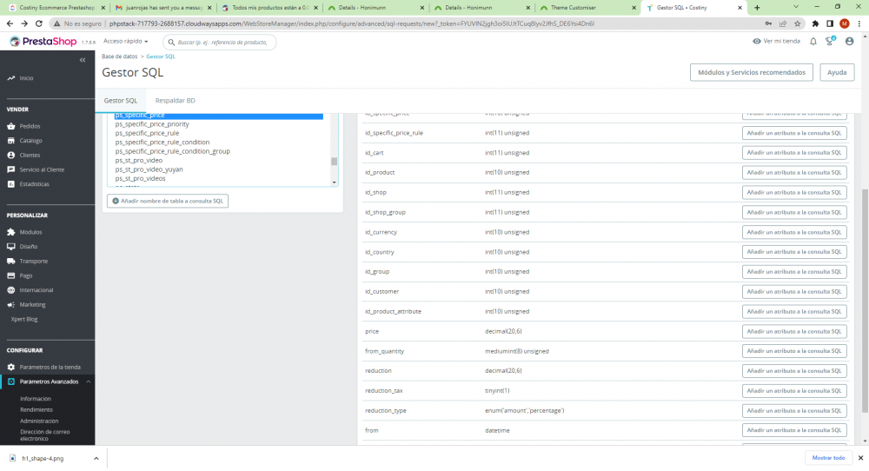
Task: Close the downloads bar
Action: point(860,458)
